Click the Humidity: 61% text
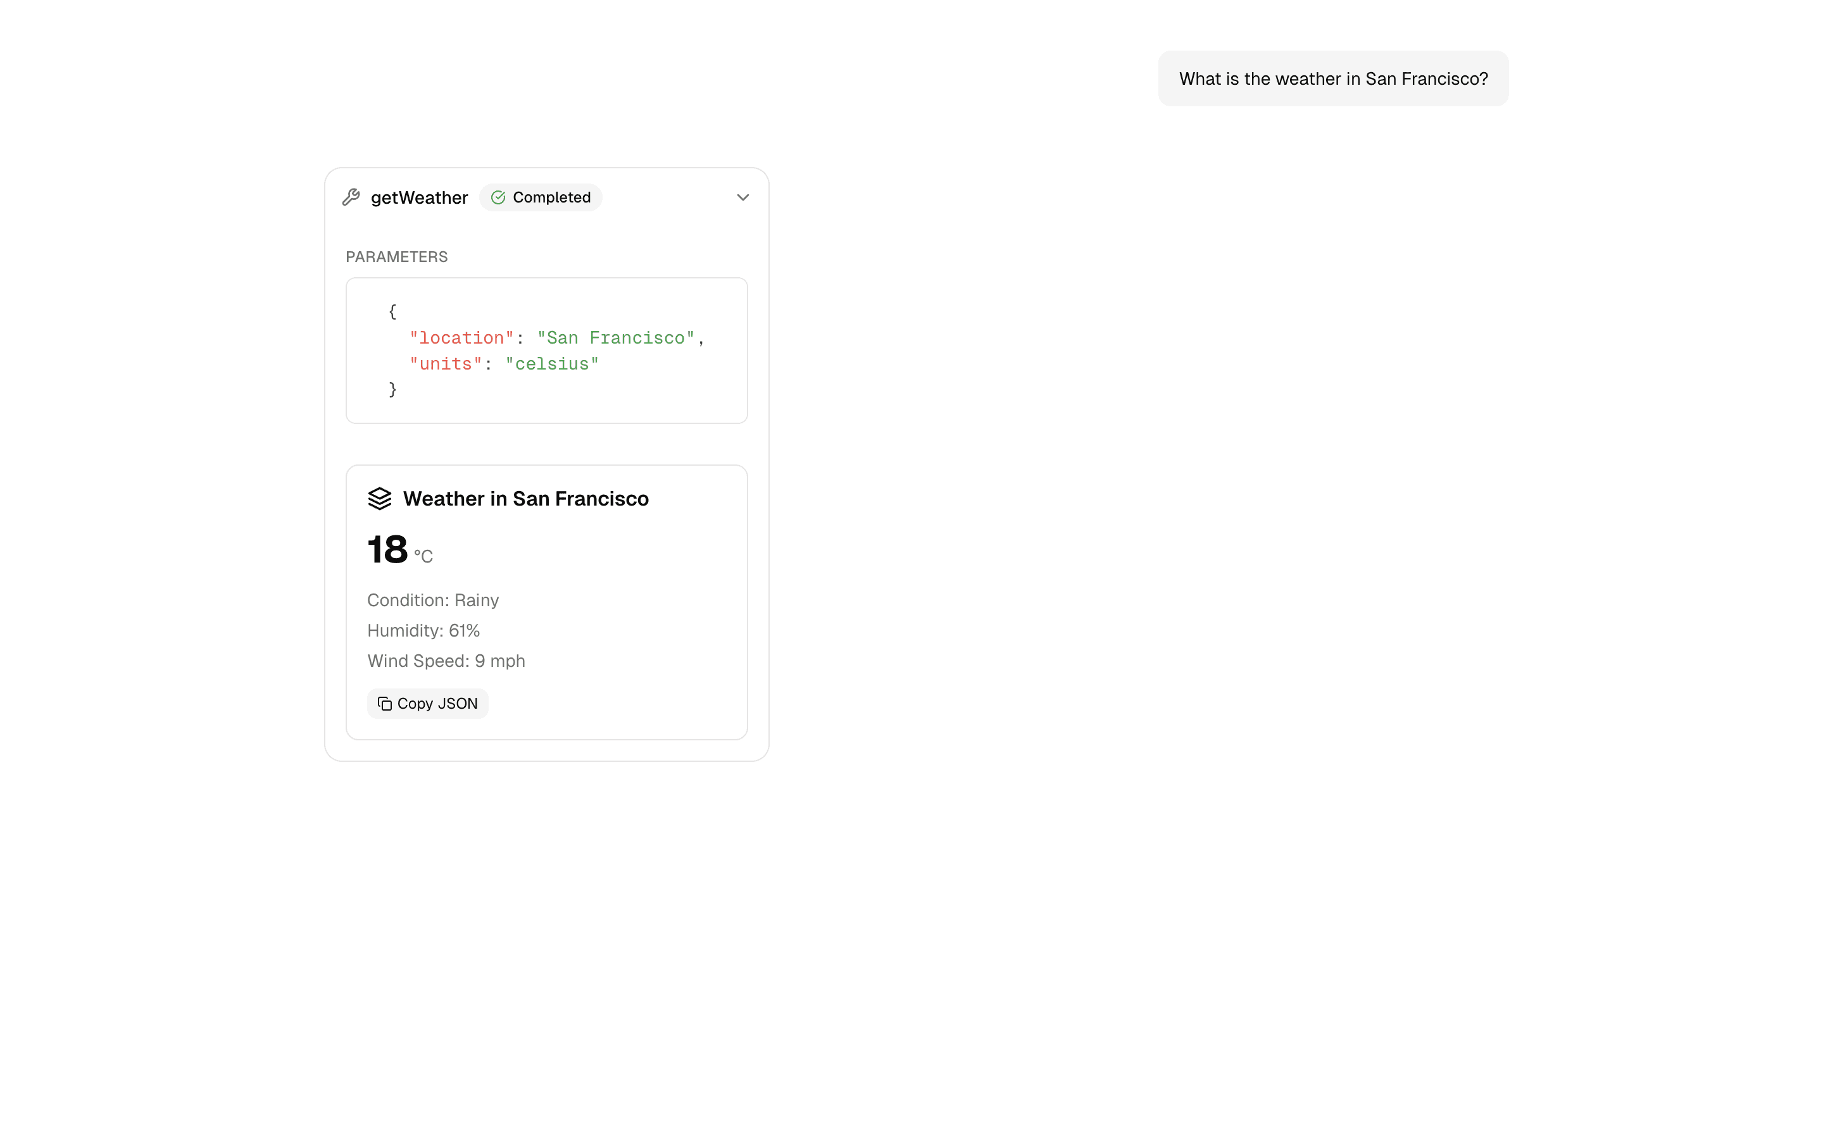The image size is (1823, 1139). [423, 630]
